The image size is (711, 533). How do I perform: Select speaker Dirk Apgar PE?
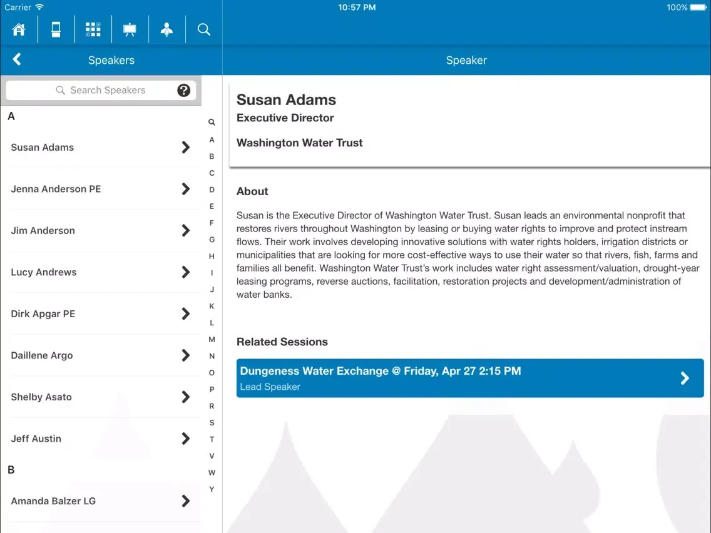pyautogui.click(x=101, y=313)
